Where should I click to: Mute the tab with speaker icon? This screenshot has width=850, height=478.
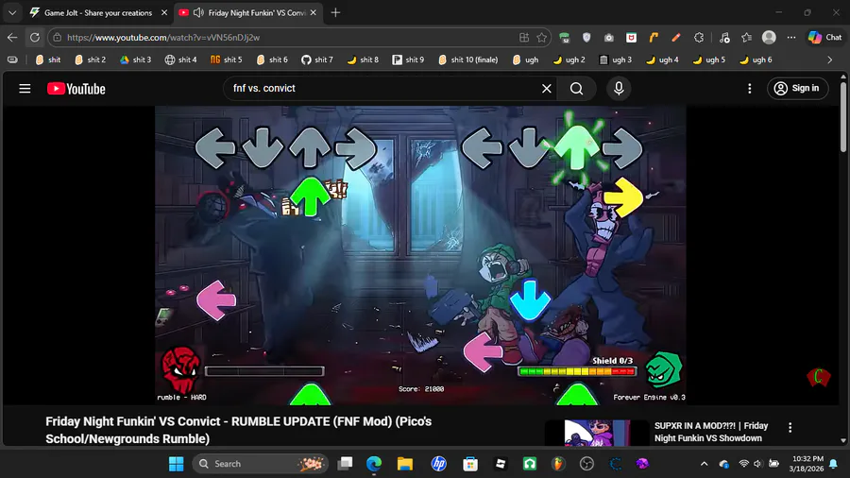[198, 12]
